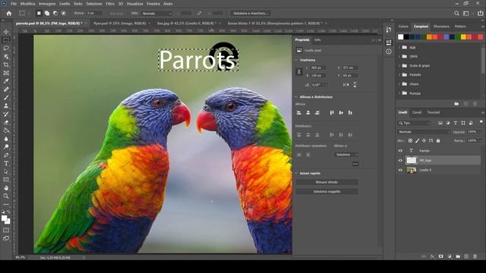This screenshot has width=486, height=273.
Task: Select the Hand tool
Action: [x=6, y=188]
